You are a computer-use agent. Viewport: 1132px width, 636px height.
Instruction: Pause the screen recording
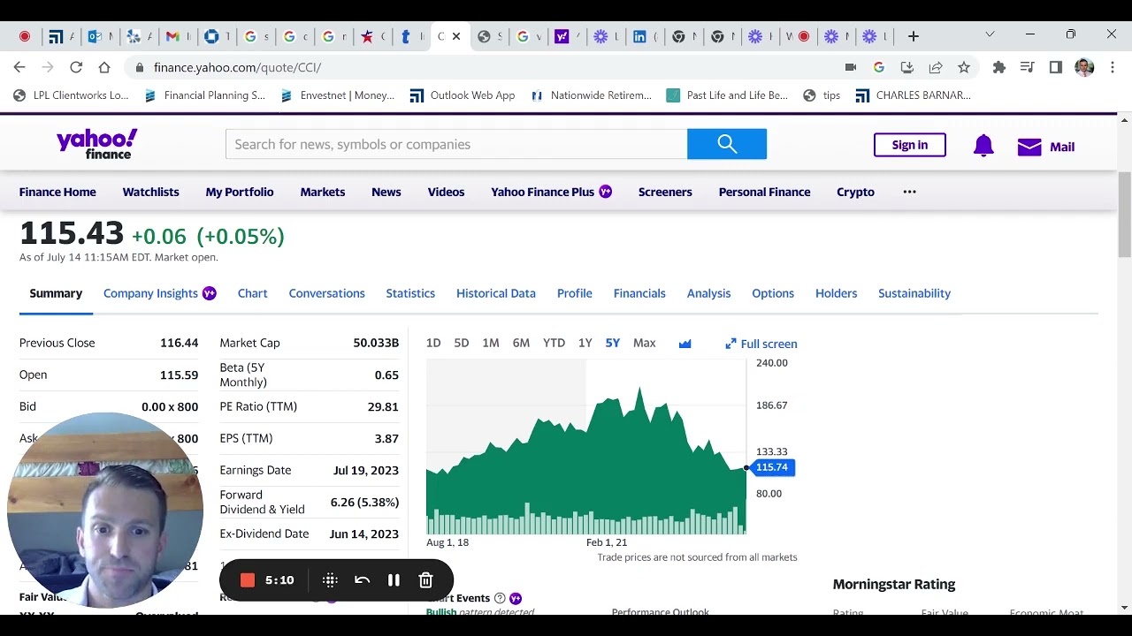click(394, 580)
